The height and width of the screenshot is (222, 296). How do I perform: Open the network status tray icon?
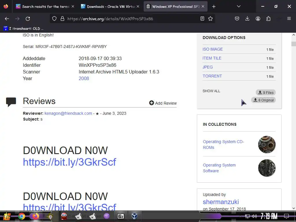(x=247, y=216)
